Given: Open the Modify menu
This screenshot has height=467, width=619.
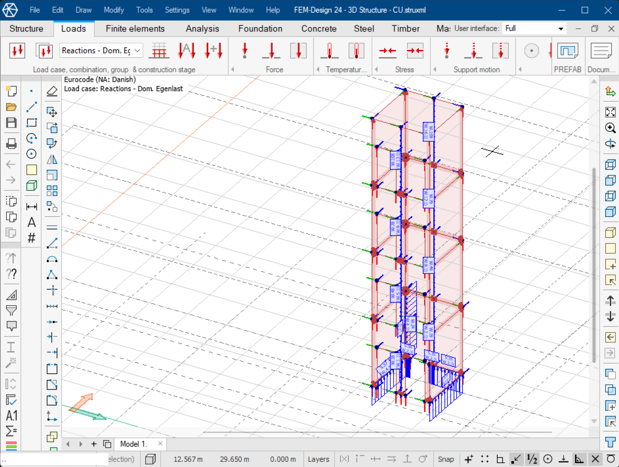Looking at the screenshot, I should tap(114, 10).
